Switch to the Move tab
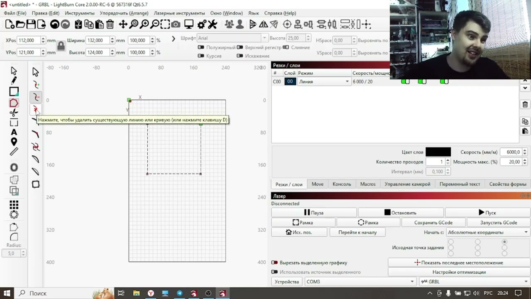 coord(317,184)
